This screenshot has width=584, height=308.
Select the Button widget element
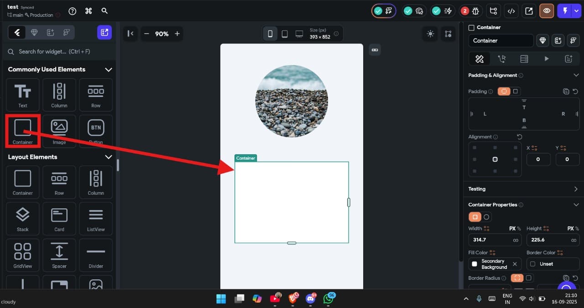click(95, 131)
